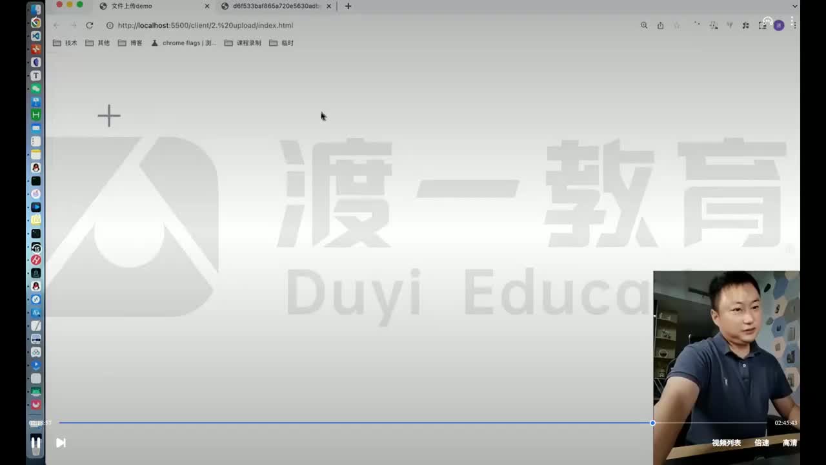Reload the page with the refresh button
Screen dimensions: 826x465
click(x=90, y=25)
